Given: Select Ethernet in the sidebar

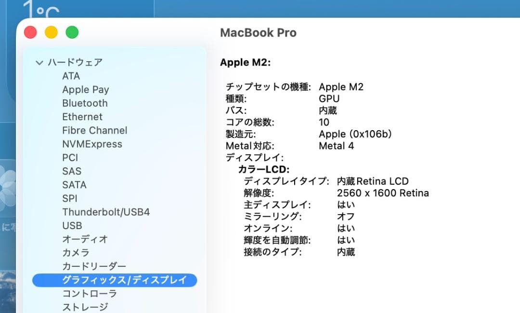Looking at the screenshot, I should click(x=82, y=117).
